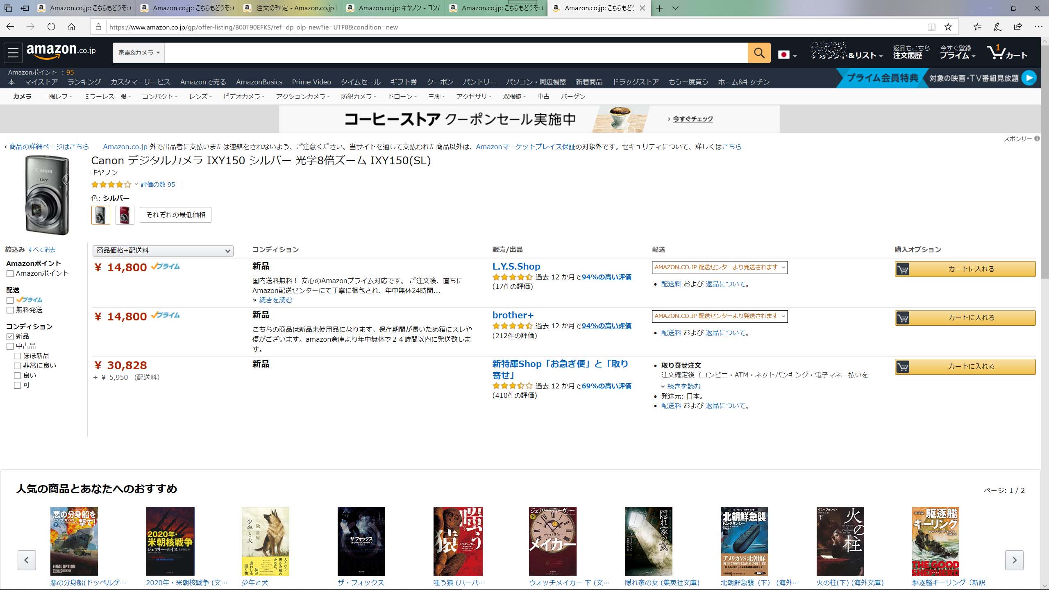Open the 商品価格+配送料 sort dropdown
The image size is (1049, 590).
[163, 251]
